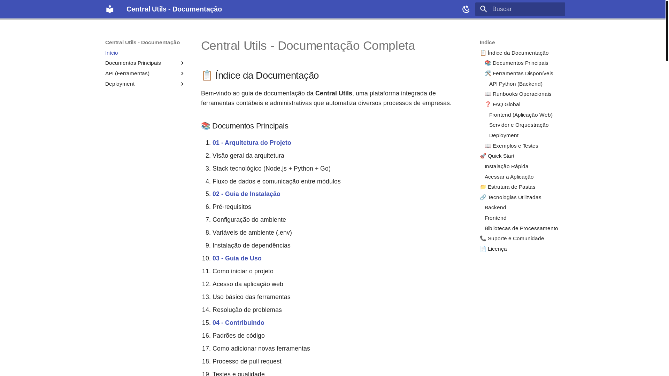
Task: Click list item 'Como iniciar o projeto'
Action: tap(243, 271)
